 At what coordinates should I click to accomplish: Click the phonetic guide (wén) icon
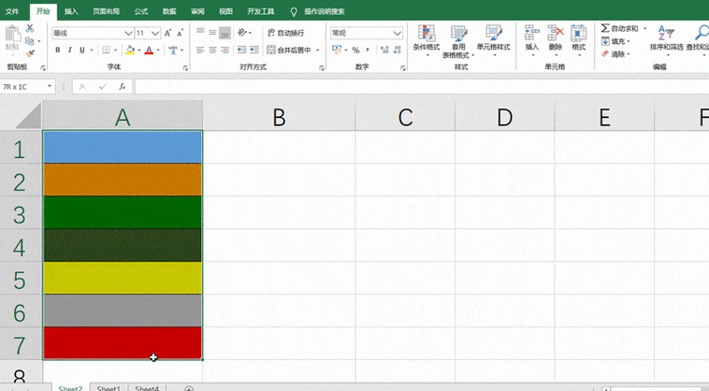tap(173, 50)
